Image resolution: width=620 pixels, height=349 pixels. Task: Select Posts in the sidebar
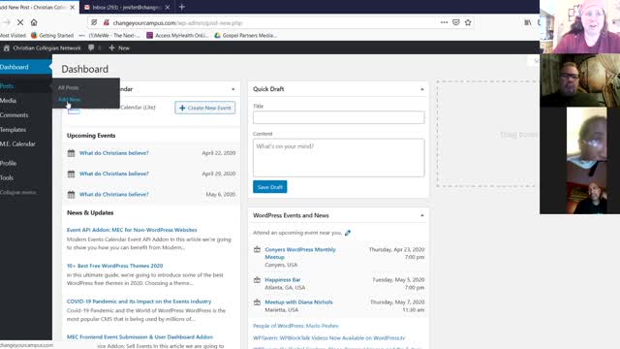(25, 86)
